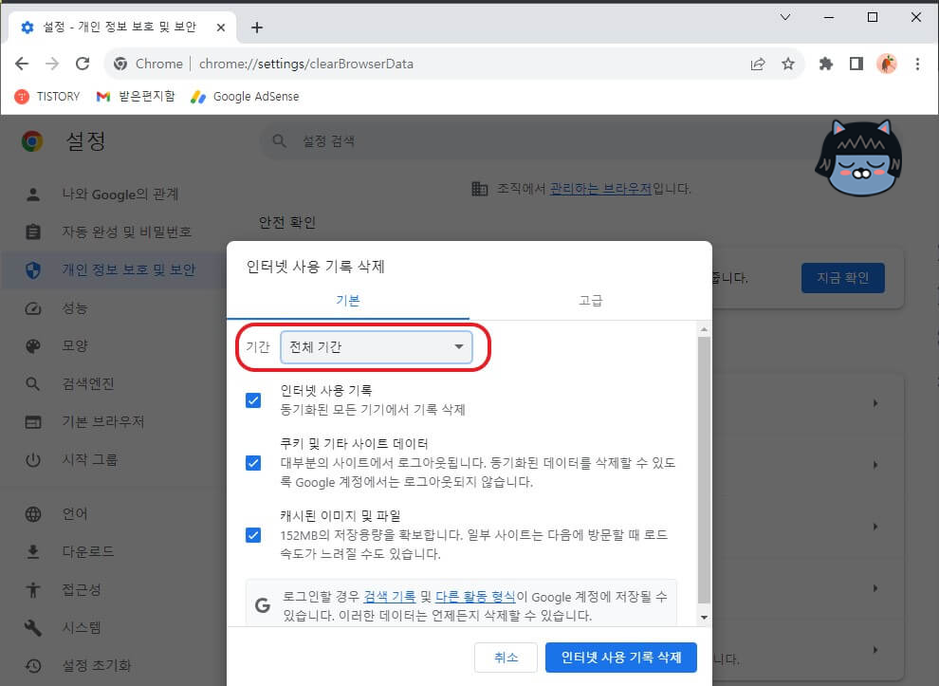Uncheck the 인터넷 사용 기록 checkbox
Screen dimensions: 939x686
click(x=252, y=400)
